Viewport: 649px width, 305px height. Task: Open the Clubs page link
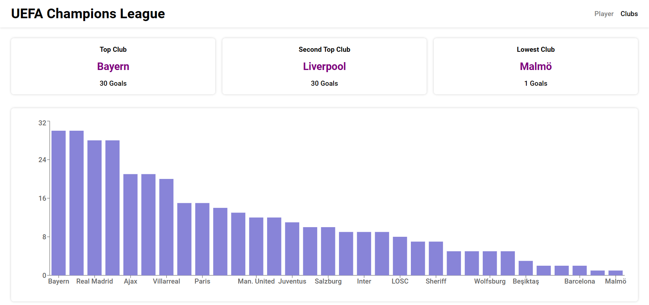pyautogui.click(x=629, y=14)
